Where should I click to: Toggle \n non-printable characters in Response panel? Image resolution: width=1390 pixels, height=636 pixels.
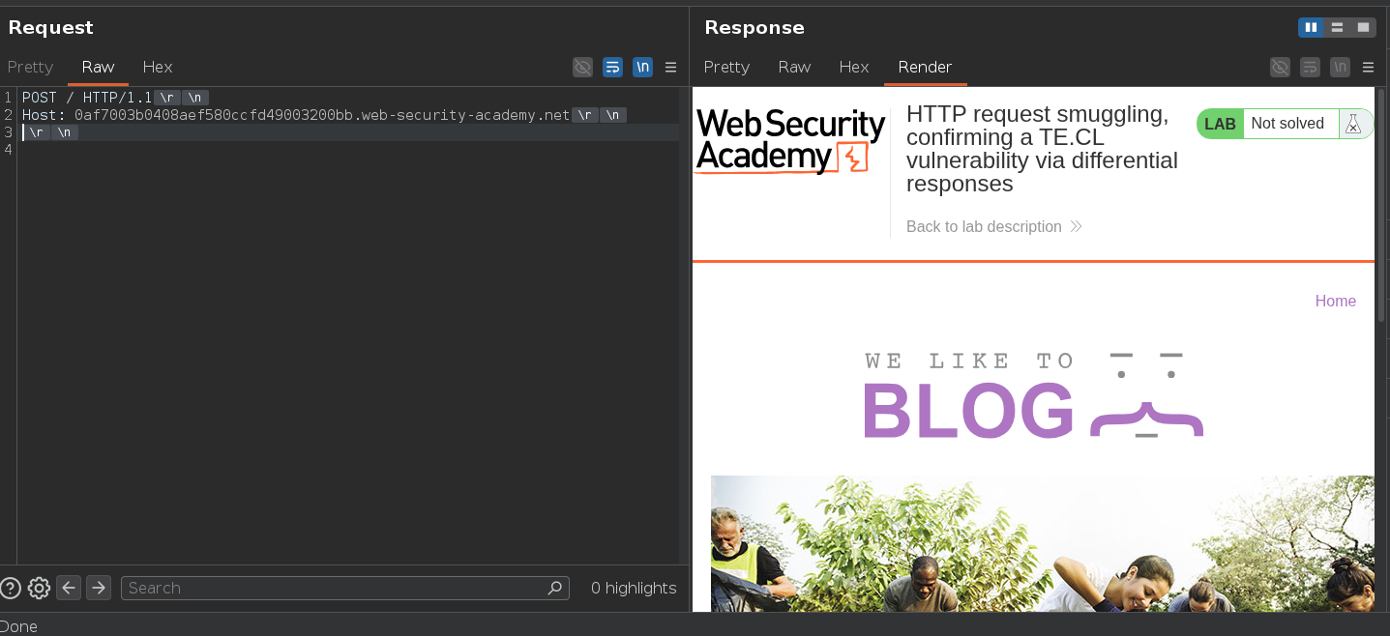click(x=1340, y=67)
